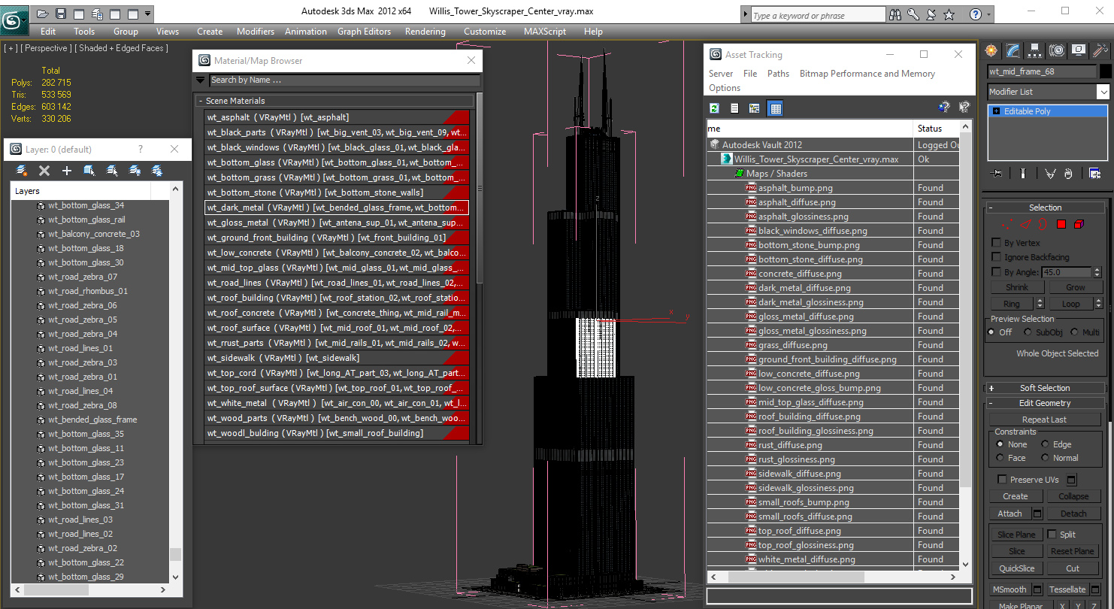Click the Tessellate button
The height and width of the screenshot is (609, 1114).
(1067, 589)
